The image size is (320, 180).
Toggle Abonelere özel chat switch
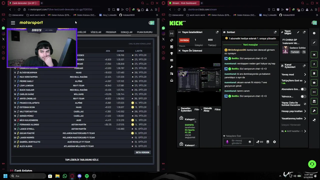point(303,89)
